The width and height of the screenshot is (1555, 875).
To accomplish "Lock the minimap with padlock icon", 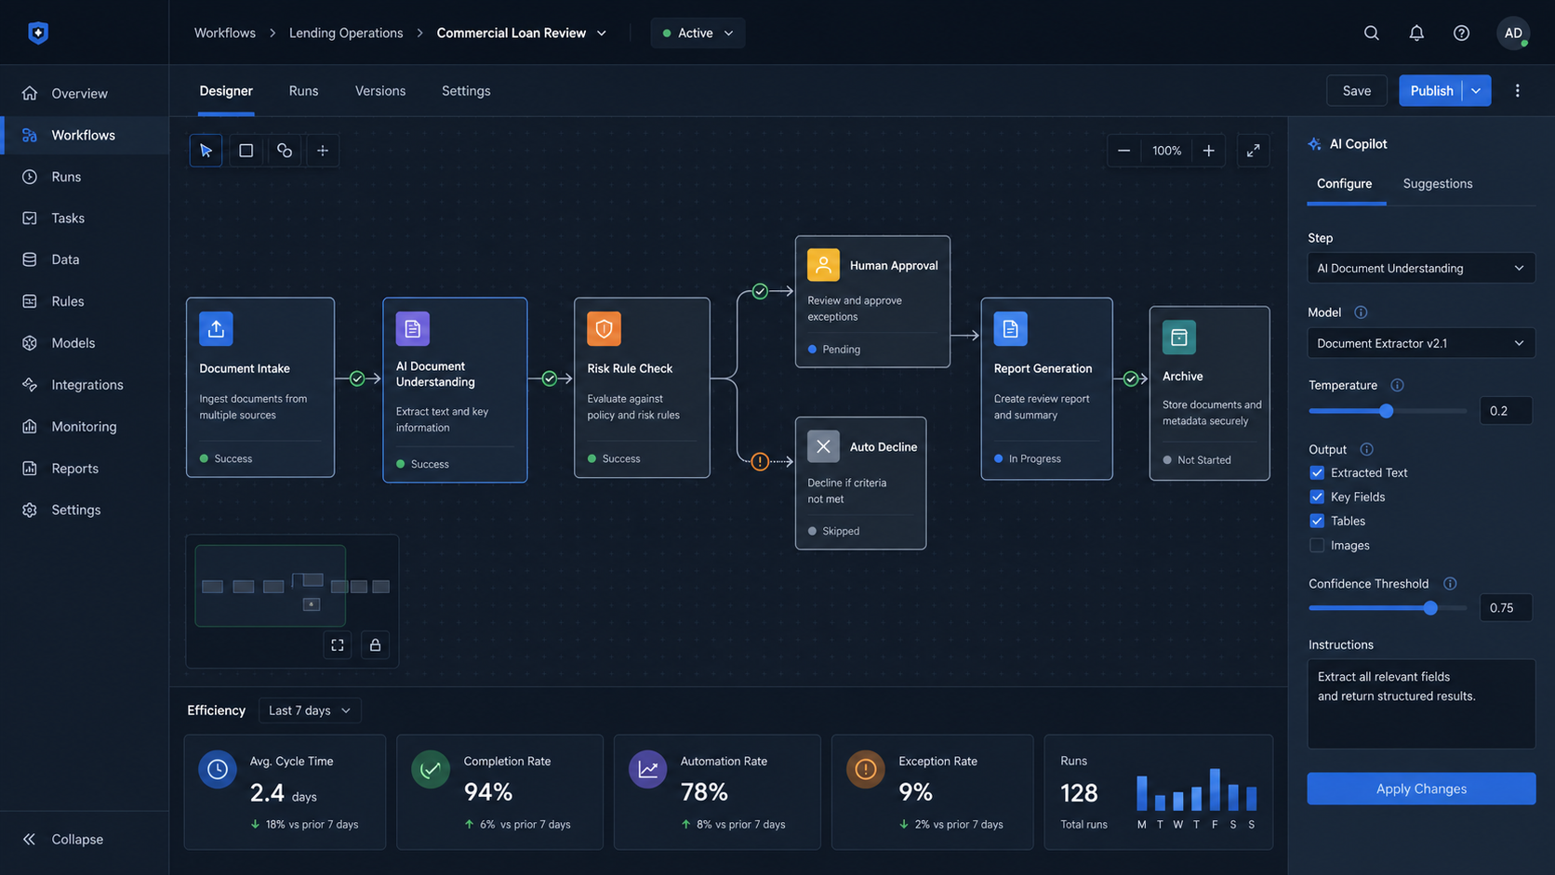I will click(x=375, y=644).
